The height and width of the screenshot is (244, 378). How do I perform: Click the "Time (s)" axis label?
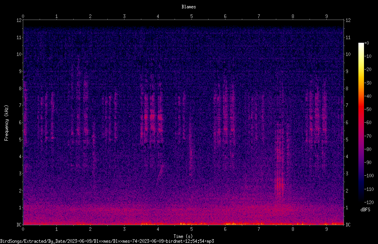pyautogui.click(x=183, y=236)
